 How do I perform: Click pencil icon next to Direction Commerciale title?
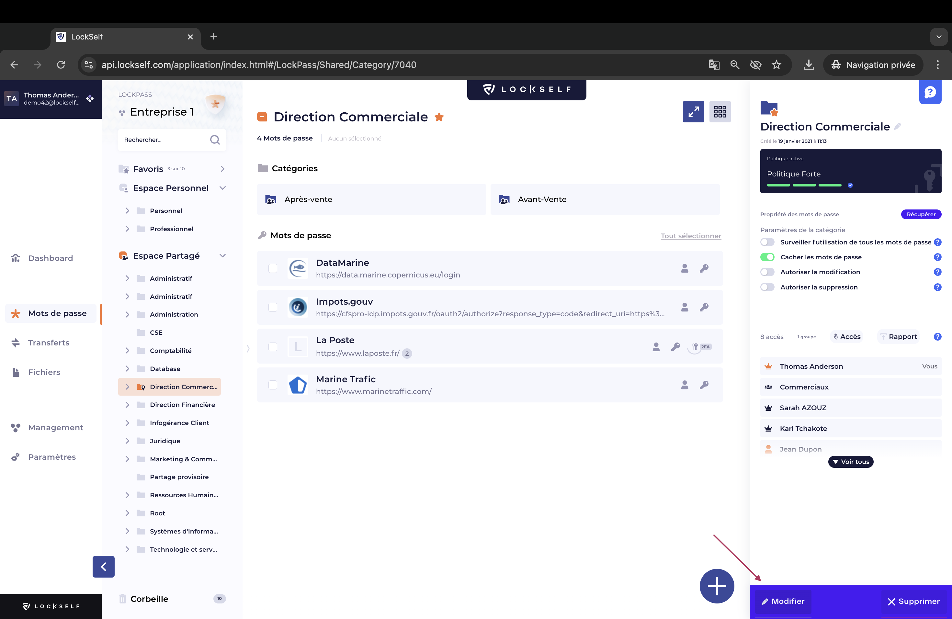point(898,126)
